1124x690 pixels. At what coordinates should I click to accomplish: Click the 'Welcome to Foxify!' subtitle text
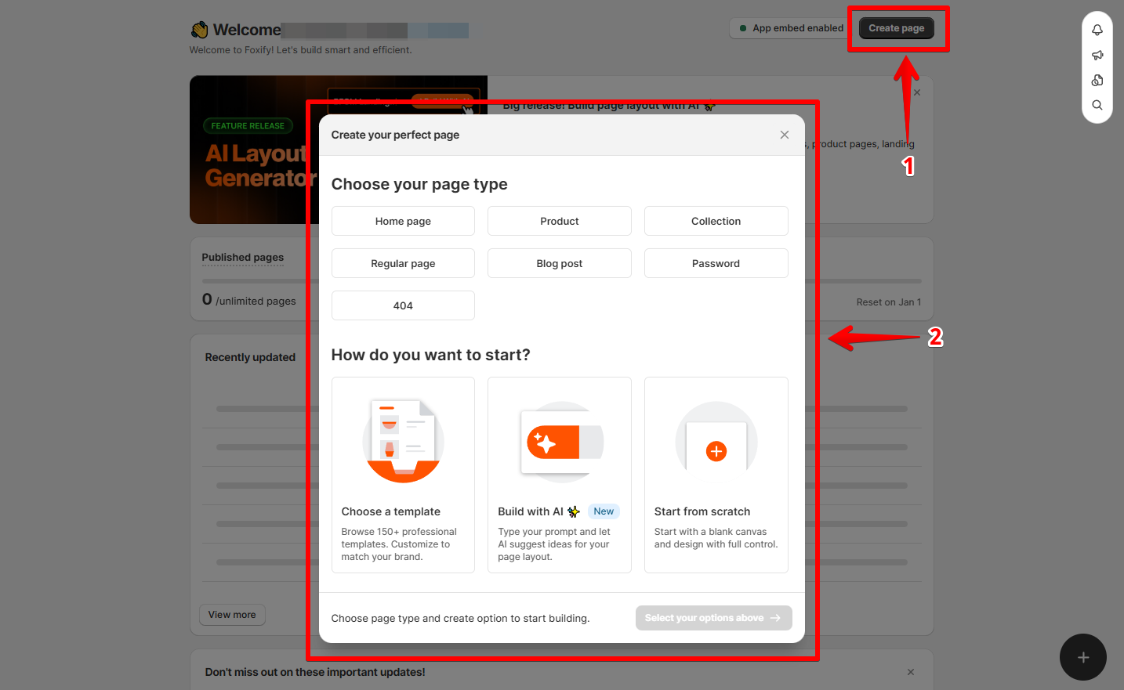[300, 50]
